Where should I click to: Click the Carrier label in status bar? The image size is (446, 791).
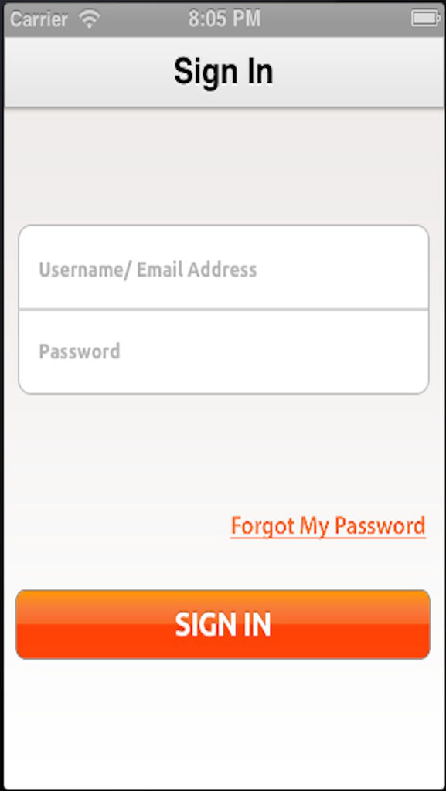[x=39, y=19]
